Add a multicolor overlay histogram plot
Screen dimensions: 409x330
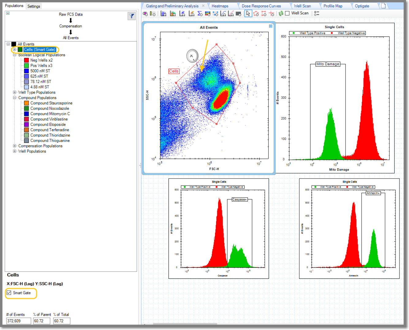point(173,13)
